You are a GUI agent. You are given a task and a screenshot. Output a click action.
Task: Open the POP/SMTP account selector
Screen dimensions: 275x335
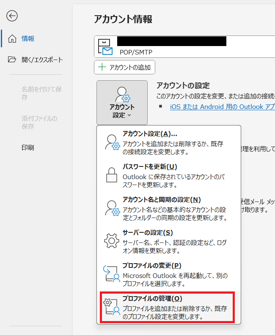(184, 46)
